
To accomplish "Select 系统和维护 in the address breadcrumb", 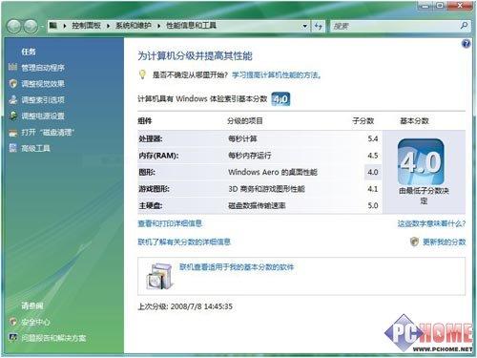I will (133, 26).
